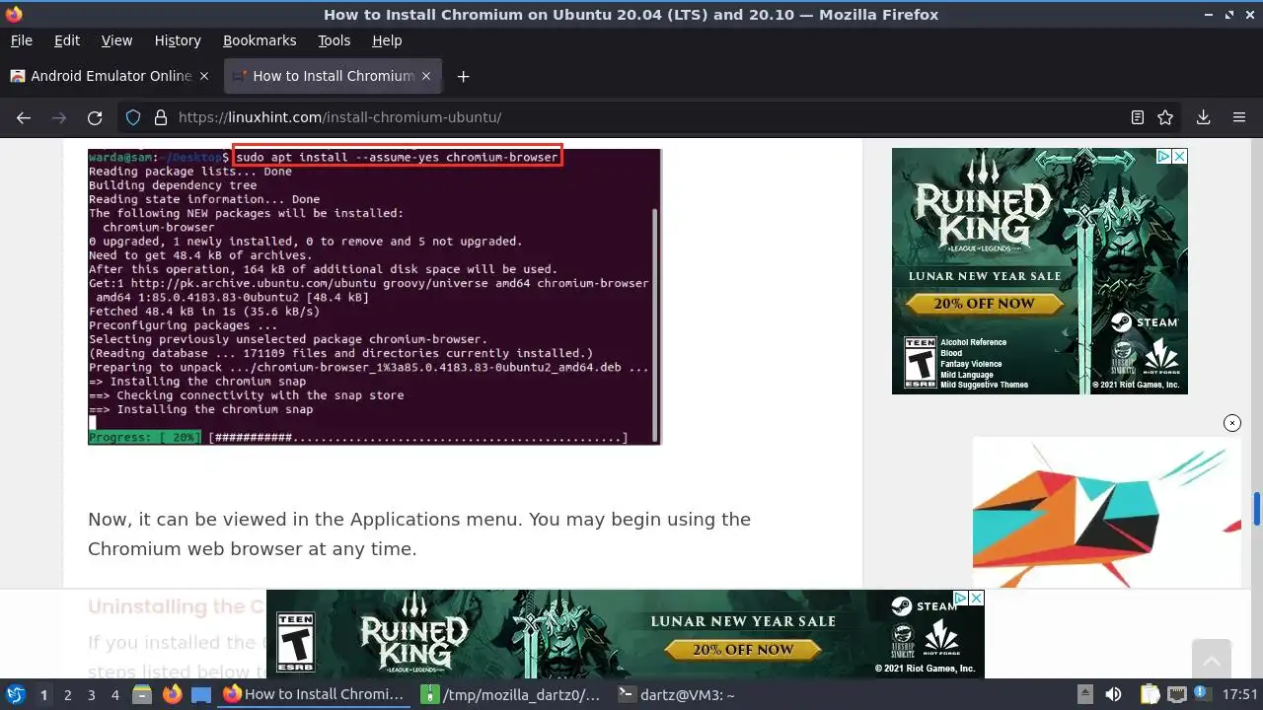Click the page vertical scrollbar thumb
The image size is (1263, 710).
coord(1257,509)
